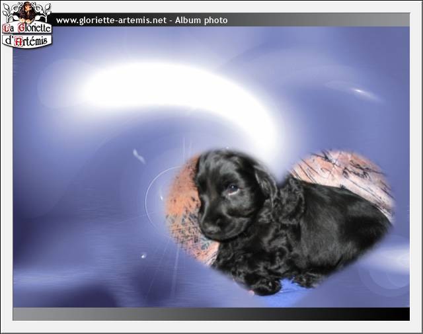The width and height of the screenshot is (423, 334).
Task: Click the small sparkle at lower left
Action: (143, 255)
